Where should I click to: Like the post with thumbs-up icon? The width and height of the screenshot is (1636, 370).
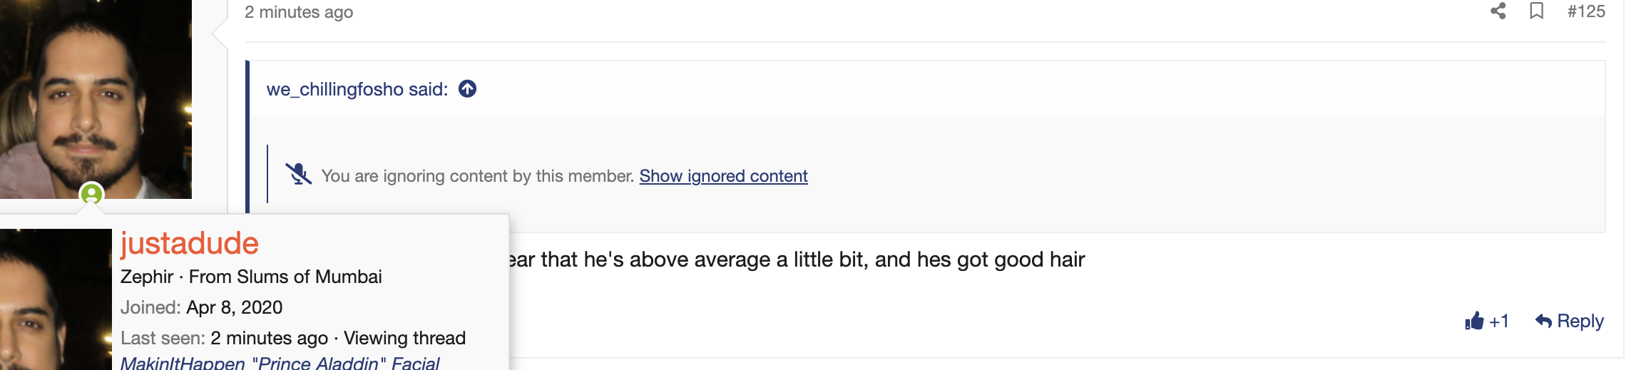pyautogui.click(x=1474, y=321)
